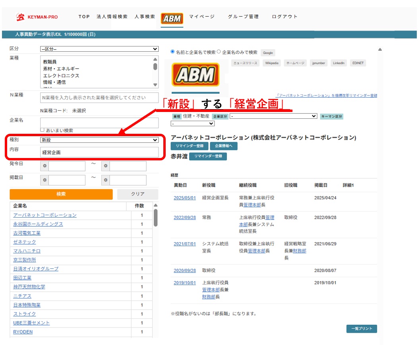Open 田辺工業 link
Image resolution: width=418 pixels, height=345 pixels.
point(22,278)
